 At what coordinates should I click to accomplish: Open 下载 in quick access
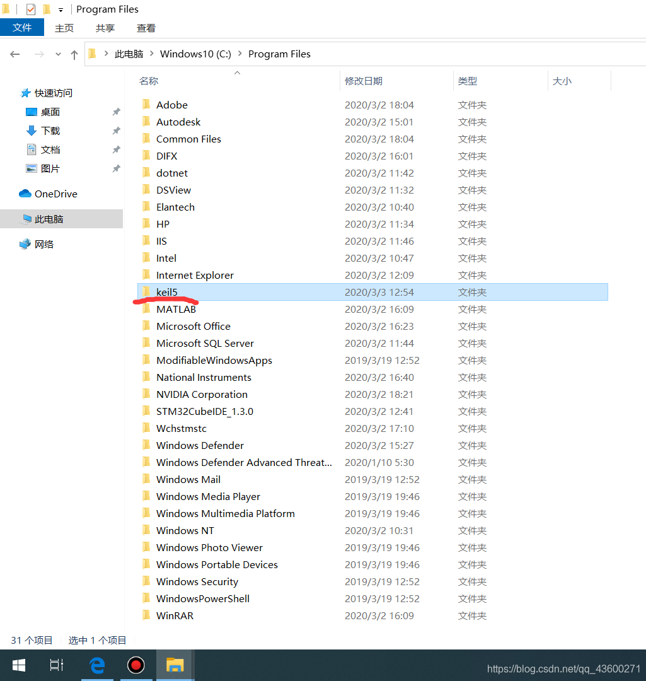pyautogui.click(x=50, y=131)
